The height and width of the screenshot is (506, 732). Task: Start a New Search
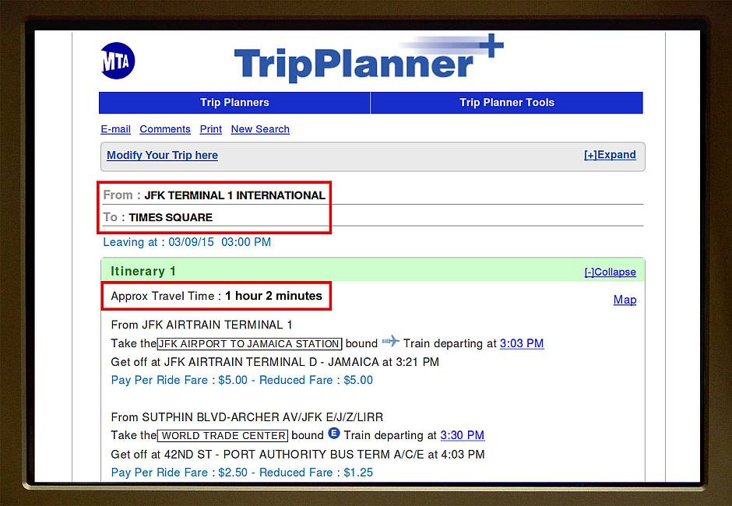pos(260,129)
